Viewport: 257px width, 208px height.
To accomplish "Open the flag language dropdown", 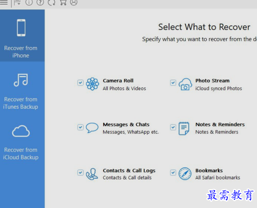I will coord(17,2).
